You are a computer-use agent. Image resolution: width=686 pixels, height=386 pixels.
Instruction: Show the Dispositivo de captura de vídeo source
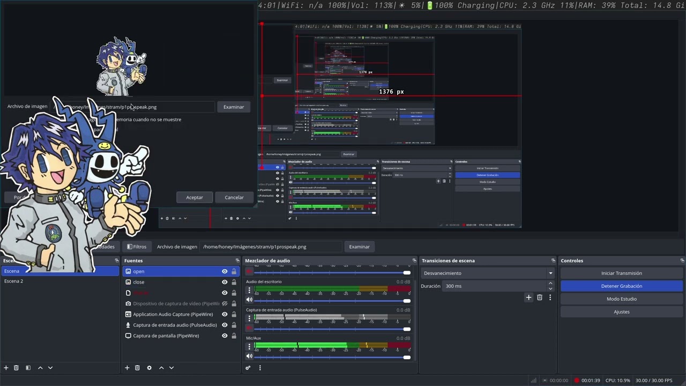click(x=225, y=303)
